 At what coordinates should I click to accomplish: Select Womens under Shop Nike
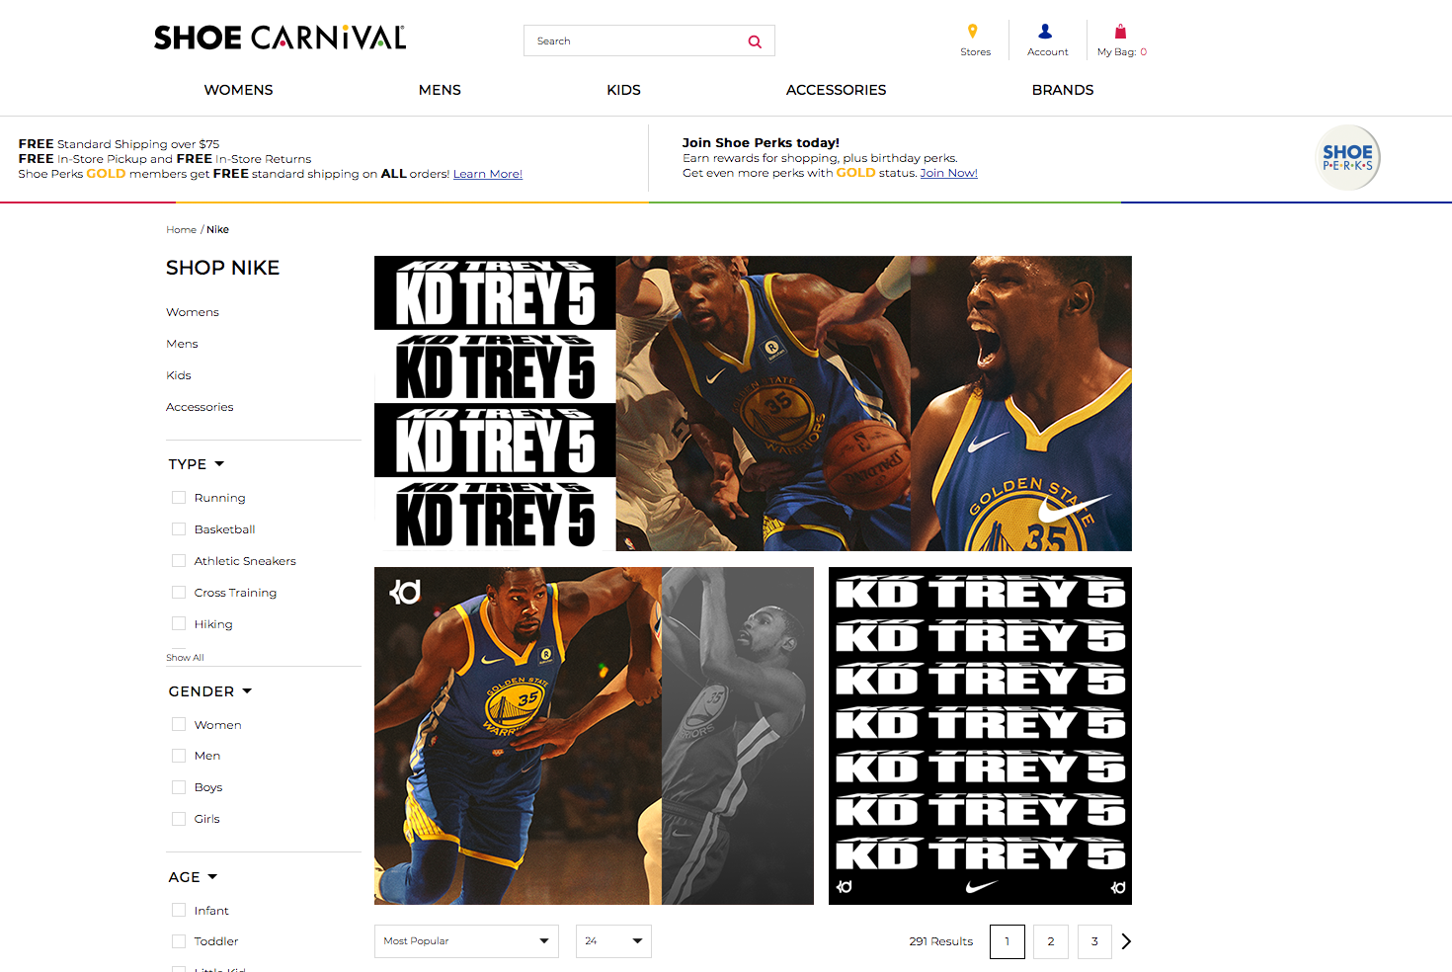point(193,312)
